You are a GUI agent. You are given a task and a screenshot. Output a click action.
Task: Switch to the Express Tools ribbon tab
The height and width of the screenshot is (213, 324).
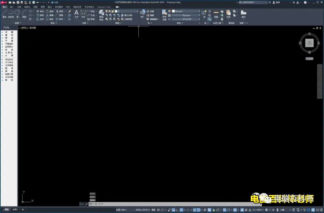[x=104, y=7]
